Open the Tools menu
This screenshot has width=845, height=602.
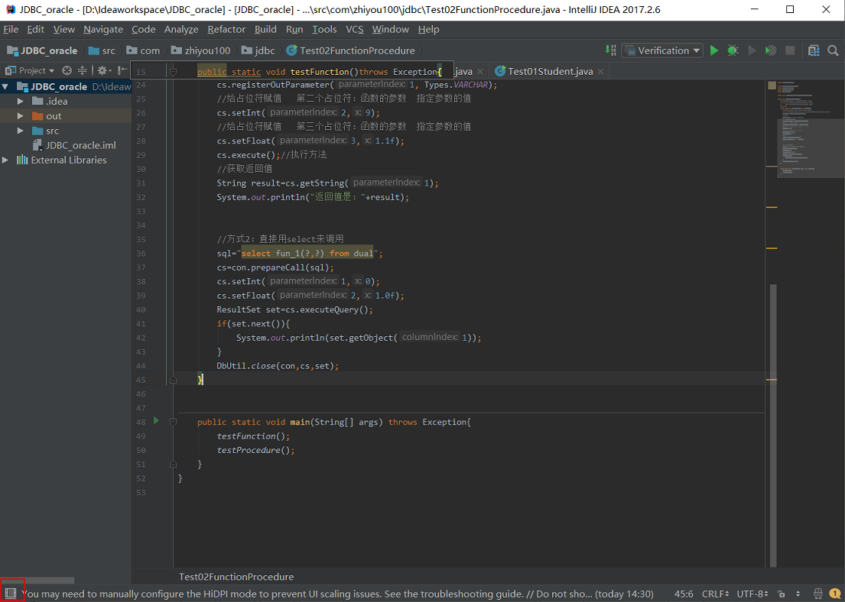click(x=324, y=29)
